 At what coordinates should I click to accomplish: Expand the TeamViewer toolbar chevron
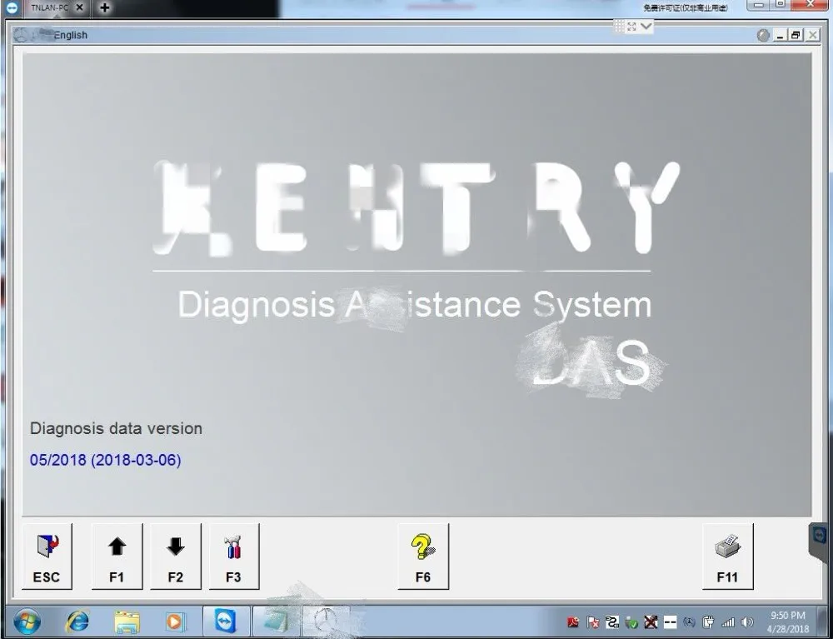[x=646, y=26]
